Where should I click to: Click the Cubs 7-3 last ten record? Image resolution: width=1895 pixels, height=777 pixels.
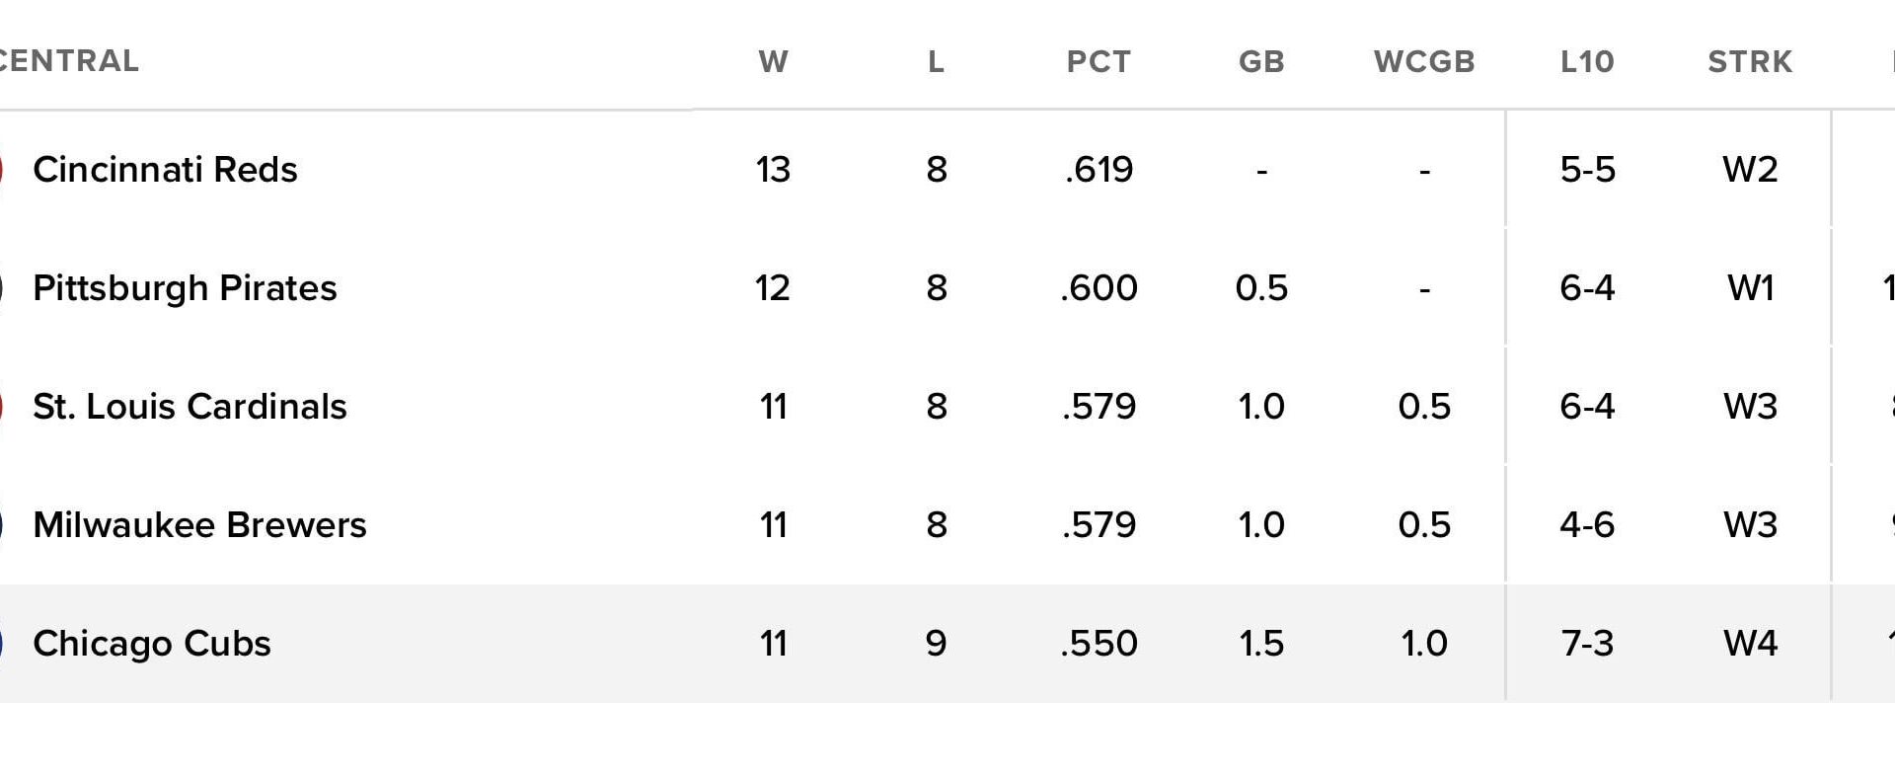point(1587,644)
